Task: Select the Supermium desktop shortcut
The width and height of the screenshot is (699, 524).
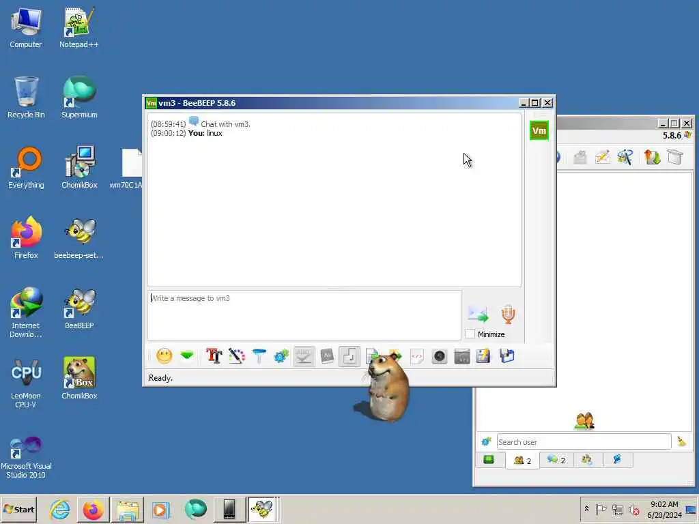Action: (79, 97)
